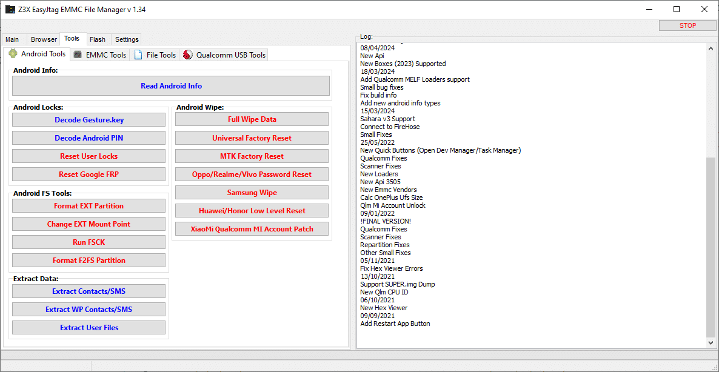
Task: Click the log scrollbar down arrow
Action: (x=711, y=343)
